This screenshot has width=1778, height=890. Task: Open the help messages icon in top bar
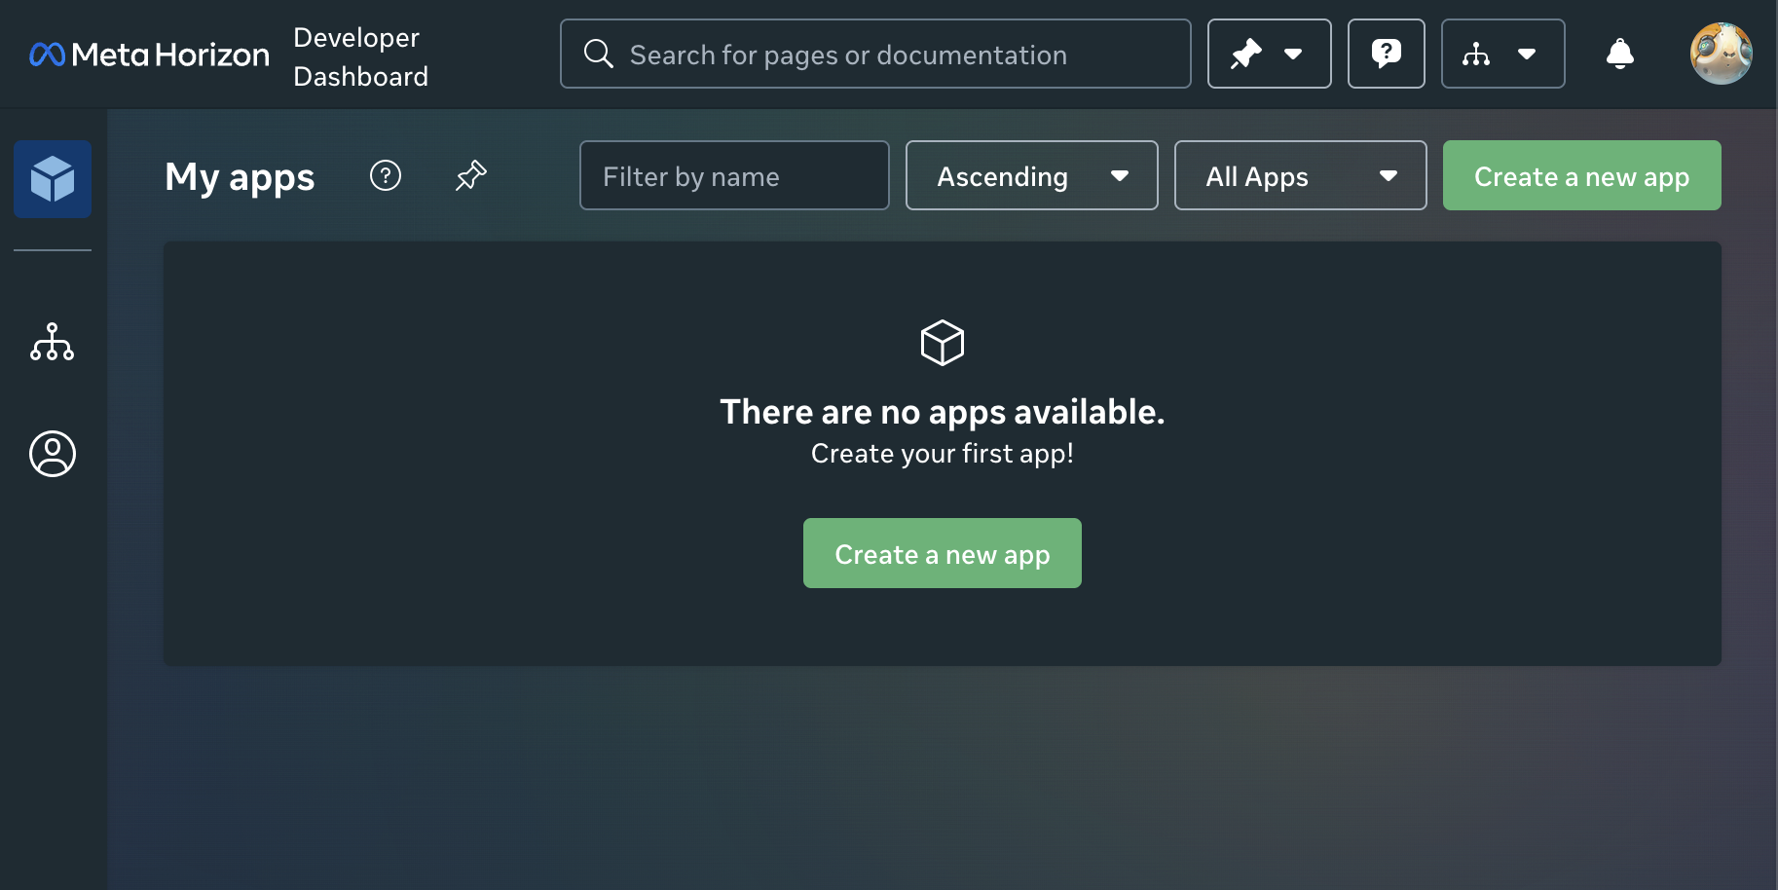pyautogui.click(x=1387, y=54)
